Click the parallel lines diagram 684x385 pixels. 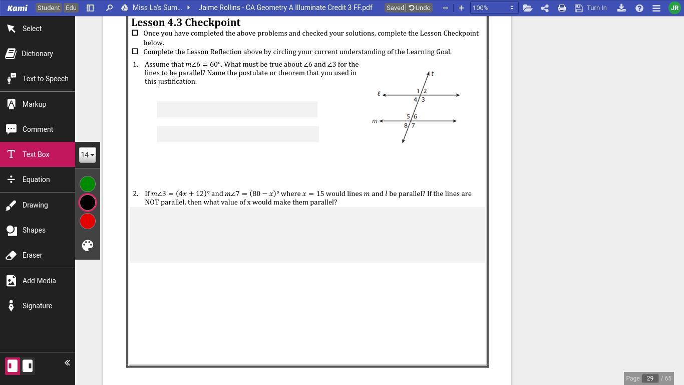pyautogui.click(x=416, y=107)
